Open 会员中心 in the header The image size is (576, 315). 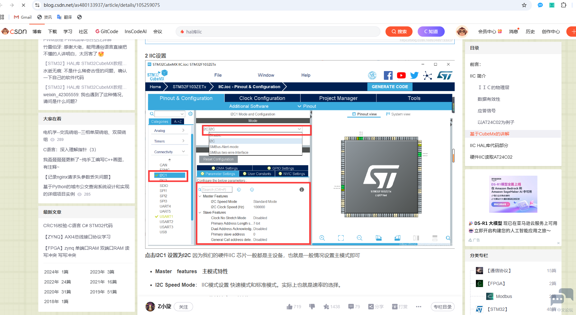coord(490,32)
